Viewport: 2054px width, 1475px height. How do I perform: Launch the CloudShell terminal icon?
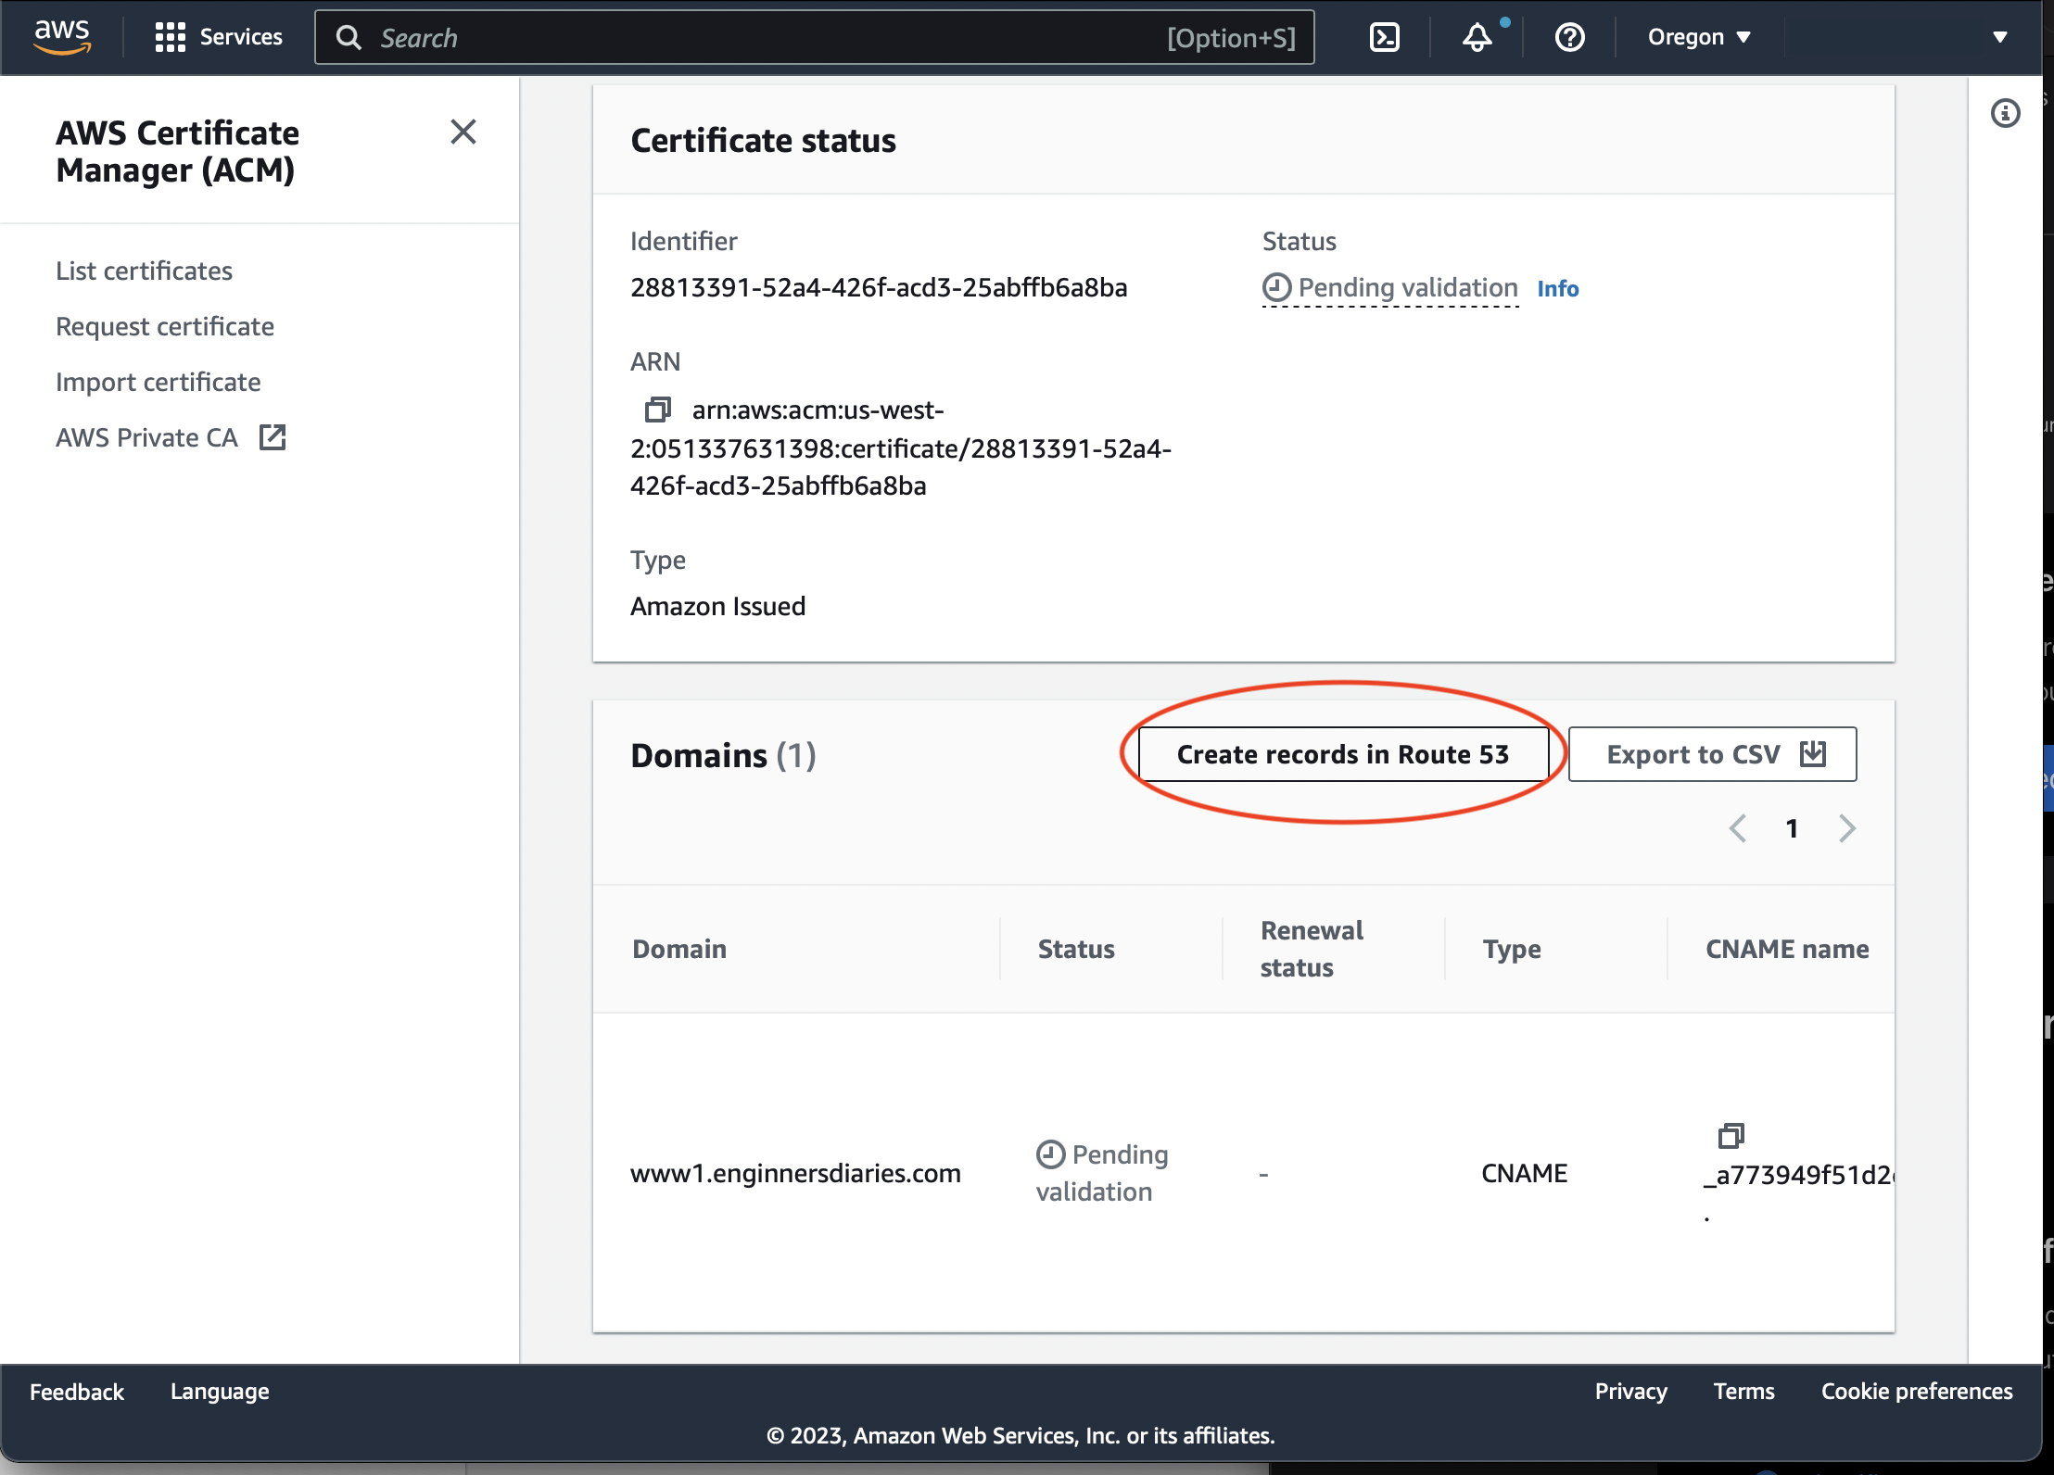point(1385,37)
